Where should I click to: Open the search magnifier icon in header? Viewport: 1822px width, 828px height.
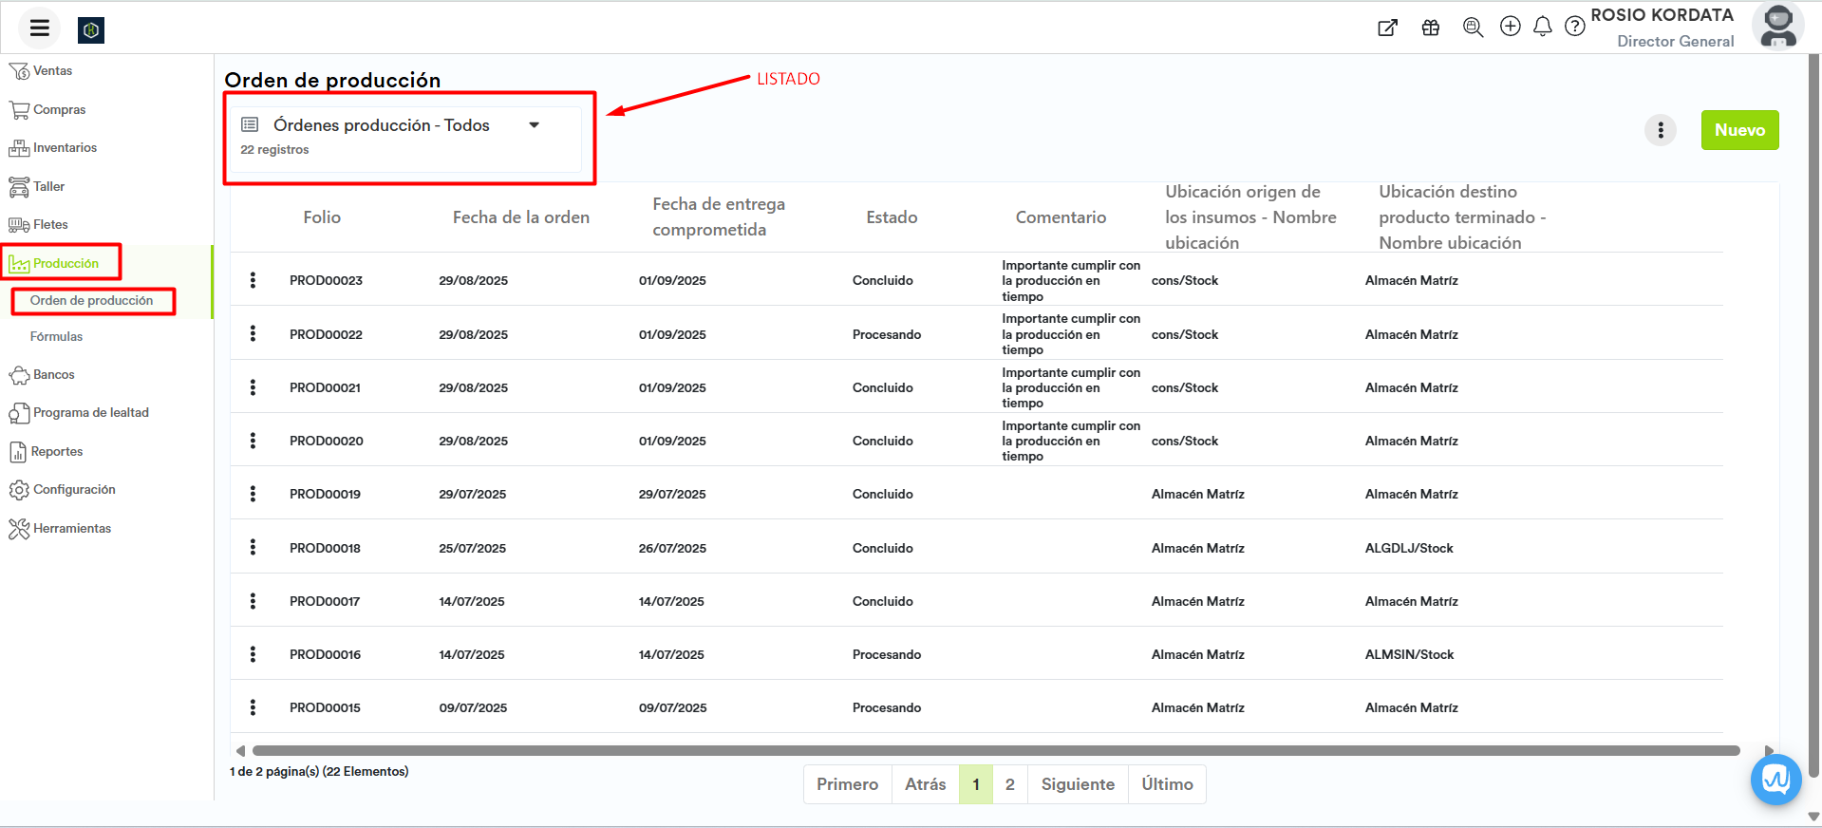pyautogui.click(x=1473, y=28)
